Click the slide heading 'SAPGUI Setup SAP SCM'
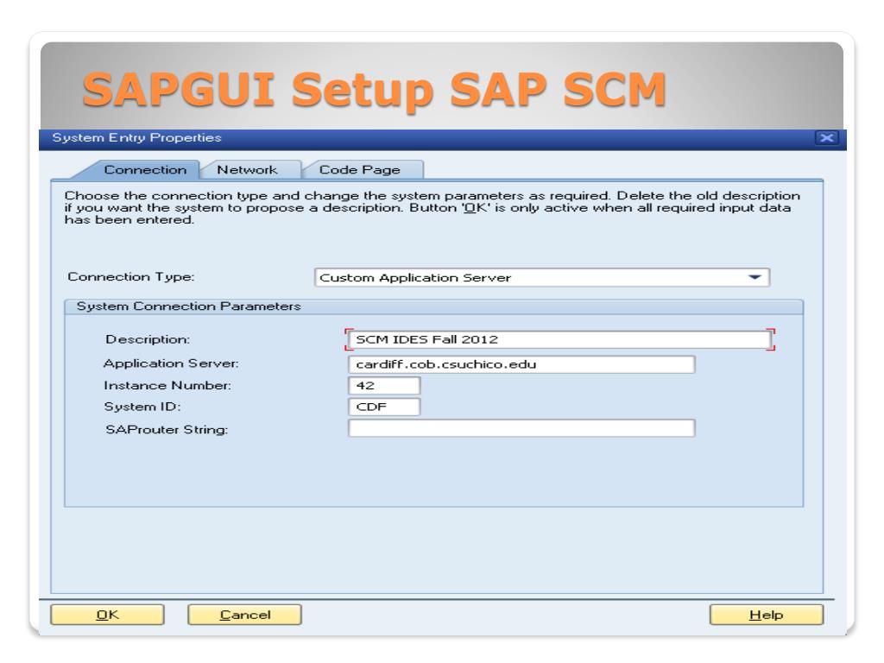 [x=375, y=90]
